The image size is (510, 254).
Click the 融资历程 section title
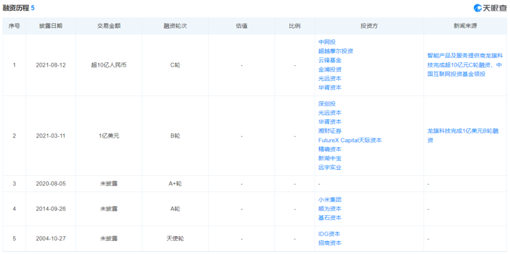[x=16, y=8]
